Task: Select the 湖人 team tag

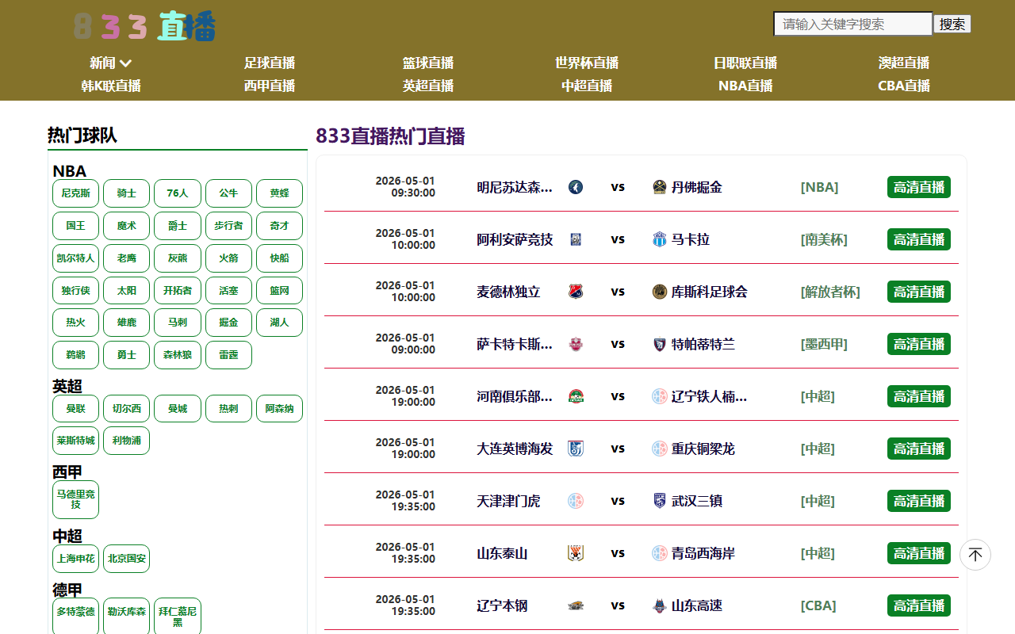Action: (279, 323)
